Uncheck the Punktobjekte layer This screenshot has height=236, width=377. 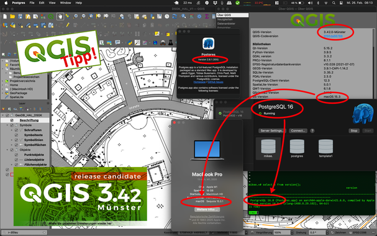pos(16,155)
